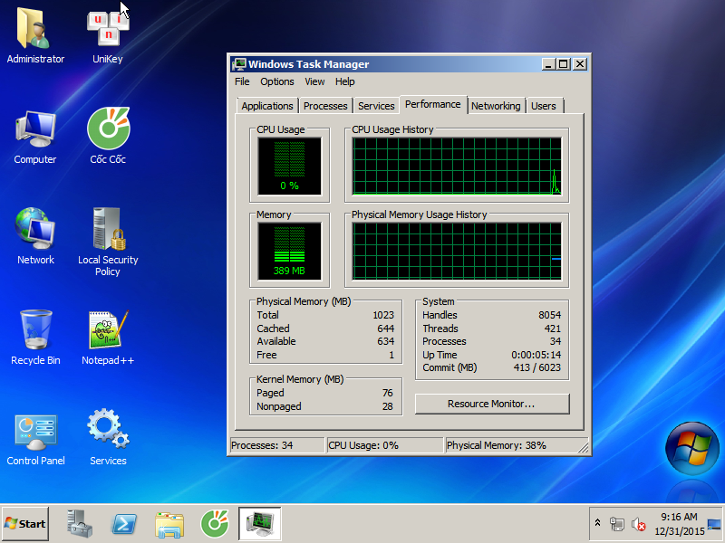Viewport: 725px width, 543px height.
Task: Click the CPU Usage History graph
Action: (x=457, y=167)
